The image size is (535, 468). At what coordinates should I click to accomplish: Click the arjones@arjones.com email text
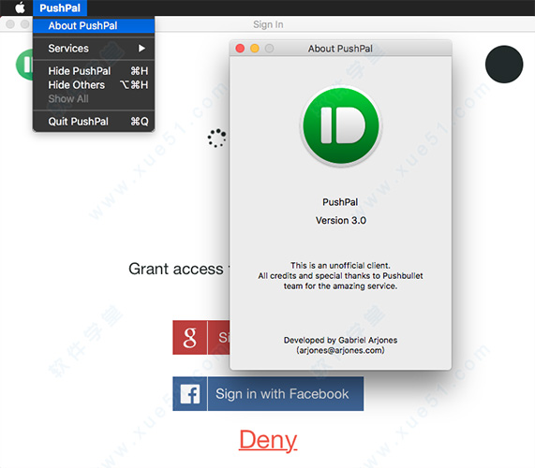pos(340,350)
